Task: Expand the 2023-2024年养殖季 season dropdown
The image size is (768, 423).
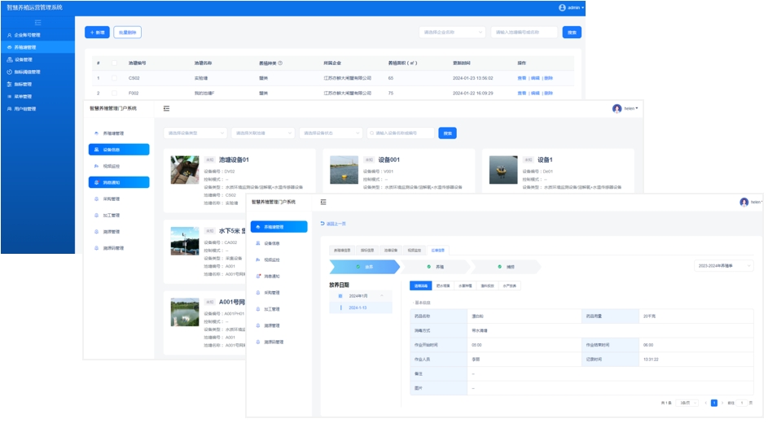Action: tap(724, 265)
